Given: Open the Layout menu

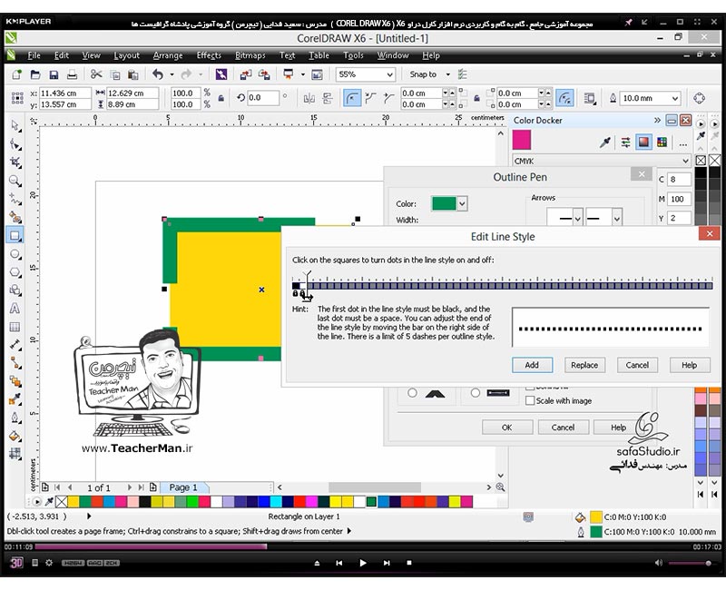Looking at the screenshot, I should pyautogui.click(x=126, y=55).
